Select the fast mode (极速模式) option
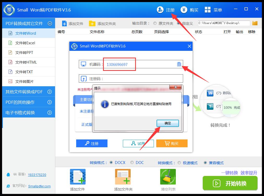 [x=179, y=163]
